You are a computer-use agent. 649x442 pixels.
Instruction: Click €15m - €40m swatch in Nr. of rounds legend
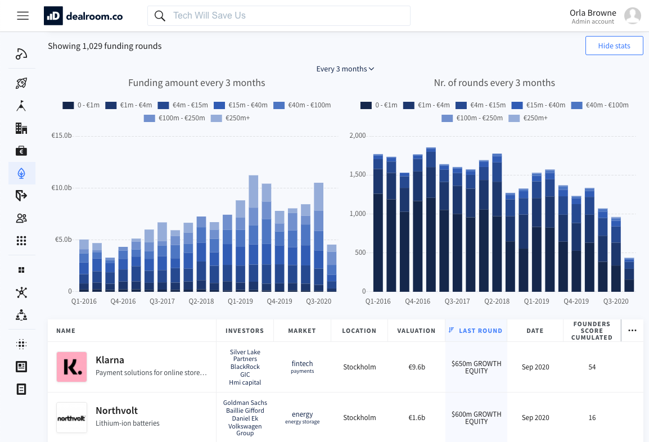[x=517, y=106]
